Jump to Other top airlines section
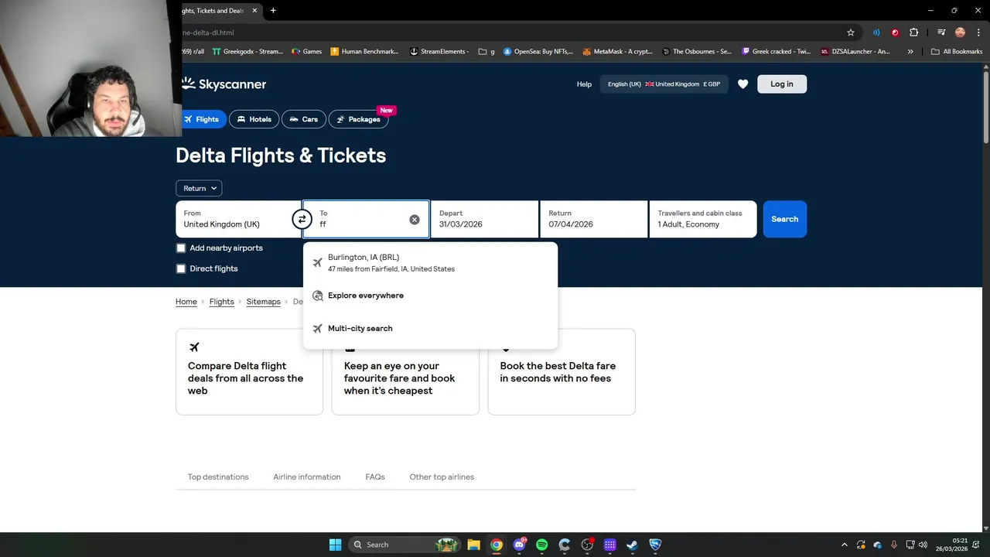 click(x=442, y=477)
